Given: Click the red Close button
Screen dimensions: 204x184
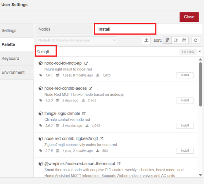Looking at the screenshot, I should [189, 17].
